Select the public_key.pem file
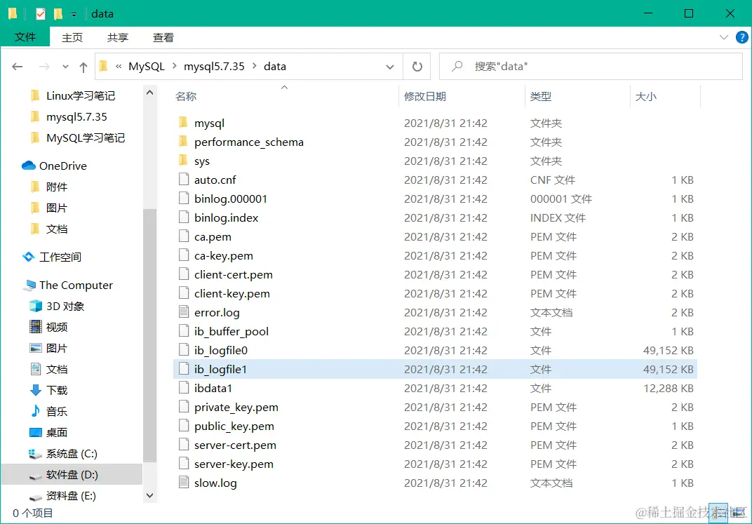 [x=435, y=426]
